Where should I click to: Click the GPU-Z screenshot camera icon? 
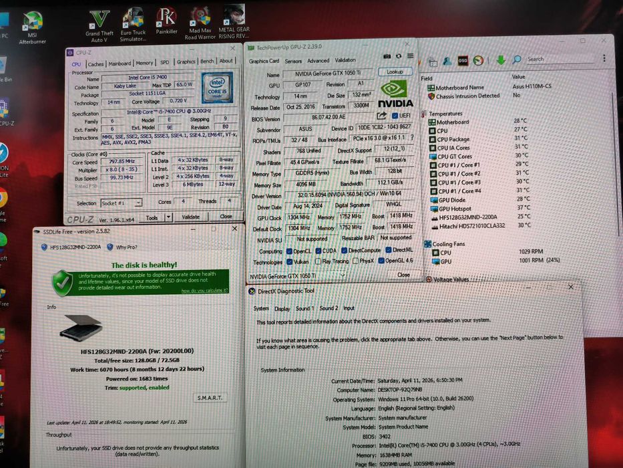(x=387, y=56)
